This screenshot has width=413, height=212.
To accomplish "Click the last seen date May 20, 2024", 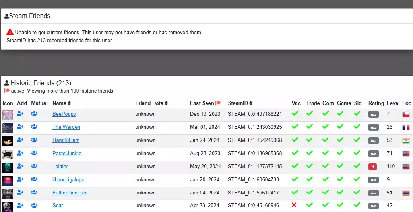I will (x=205, y=166).
